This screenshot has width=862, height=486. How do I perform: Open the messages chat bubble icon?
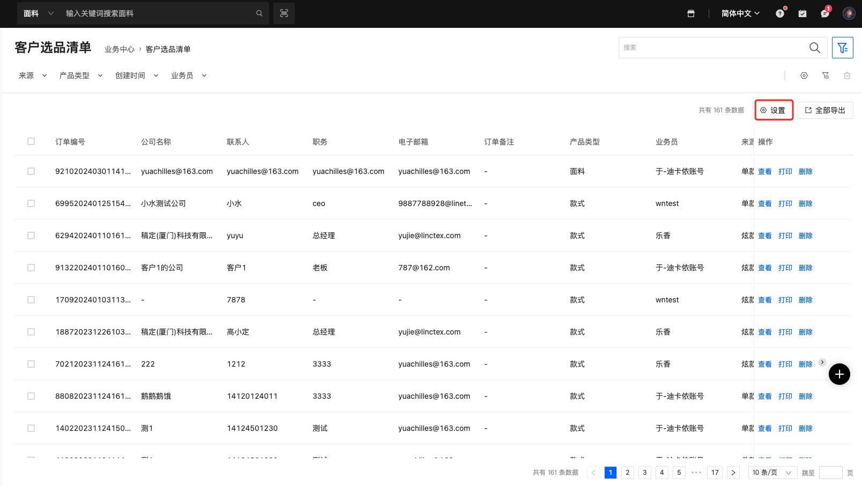(825, 13)
